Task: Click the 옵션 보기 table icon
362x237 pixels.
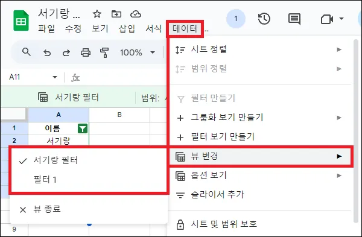Action: pyautogui.click(x=180, y=176)
